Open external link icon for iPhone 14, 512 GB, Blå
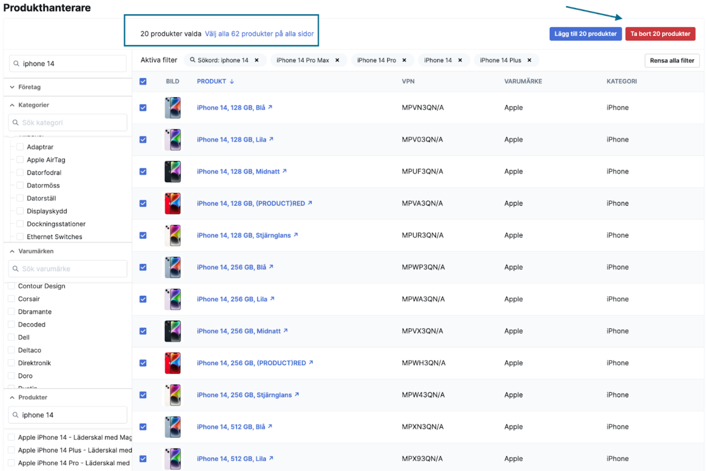Viewport: 706px width, 471px height. pos(270,426)
